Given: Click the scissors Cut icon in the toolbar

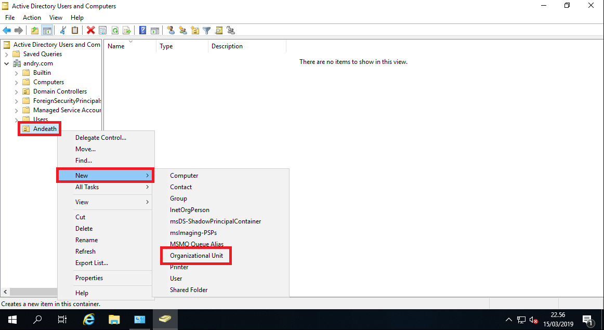Looking at the screenshot, I should [x=63, y=31].
